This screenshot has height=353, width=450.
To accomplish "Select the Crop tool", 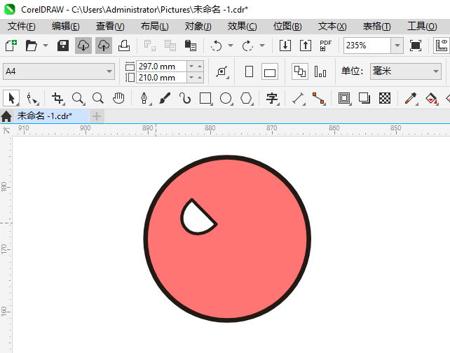I will click(x=57, y=99).
